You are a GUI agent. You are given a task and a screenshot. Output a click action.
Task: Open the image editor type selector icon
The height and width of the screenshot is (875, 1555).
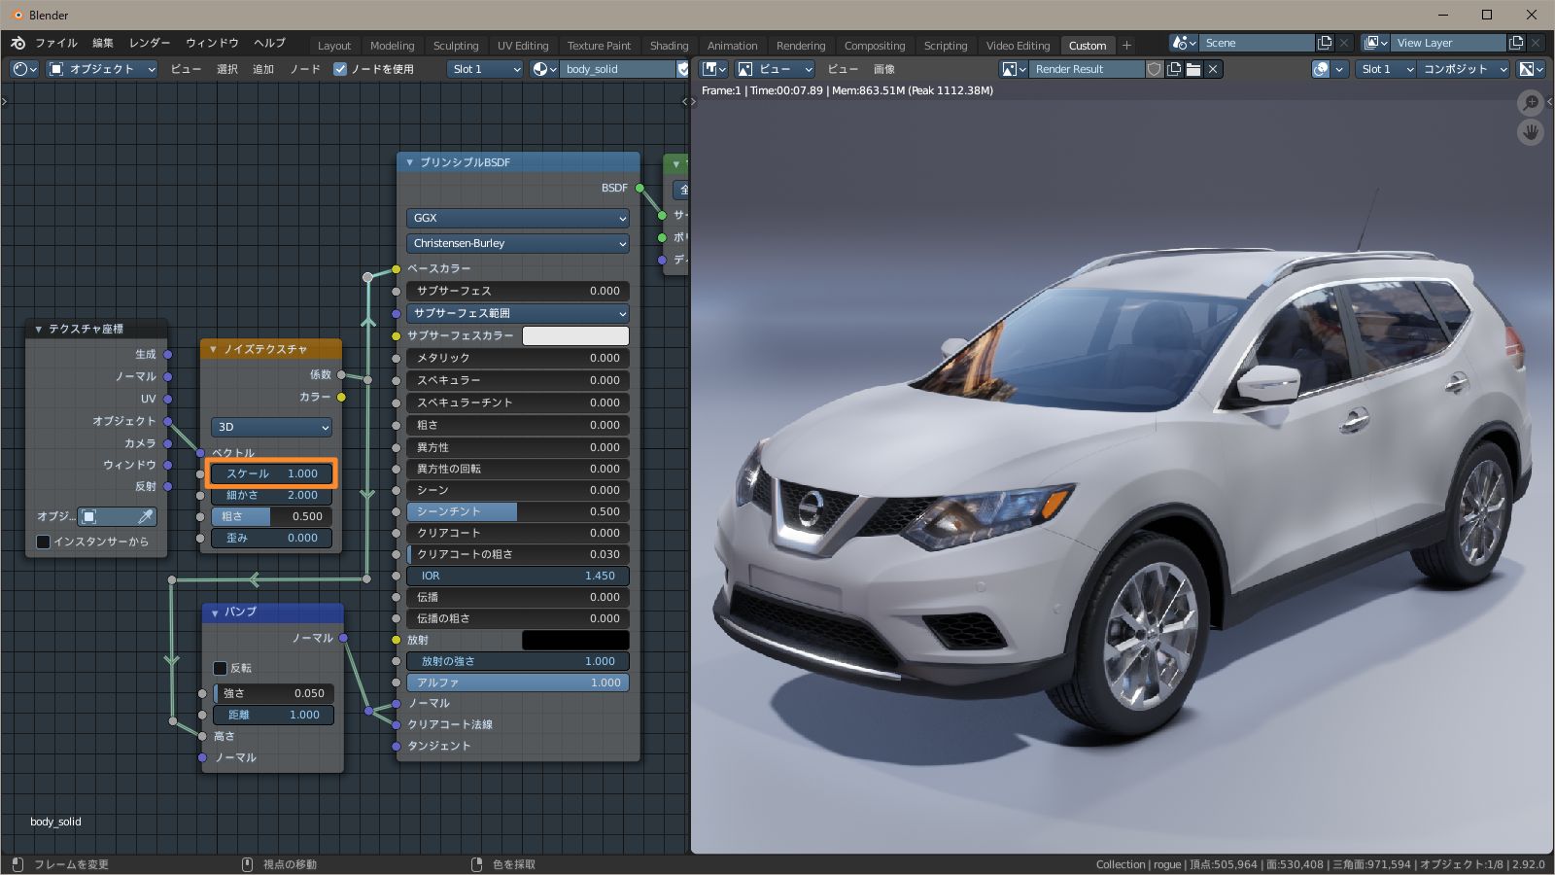click(714, 69)
